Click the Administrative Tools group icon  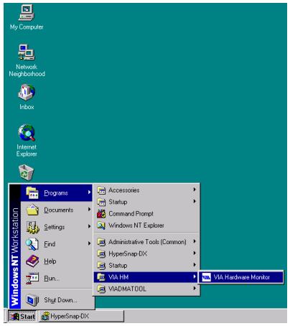(x=101, y=242)
